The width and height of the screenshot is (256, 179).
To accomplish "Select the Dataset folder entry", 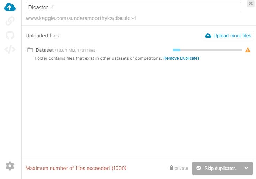I will [x=62, y=50].
